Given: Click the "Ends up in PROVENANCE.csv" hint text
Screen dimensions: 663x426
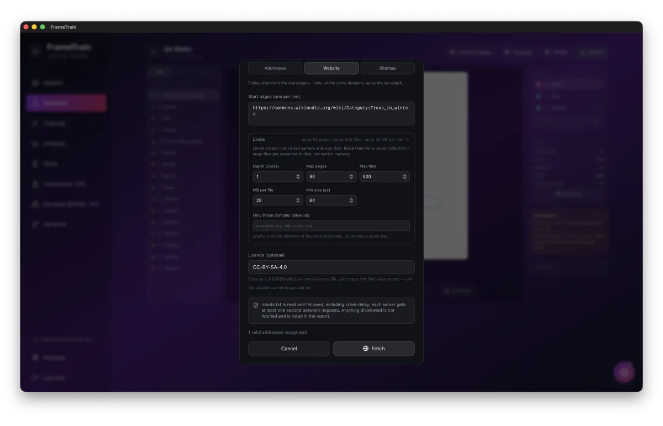Looking at the screenshot, I should [330, 283].
